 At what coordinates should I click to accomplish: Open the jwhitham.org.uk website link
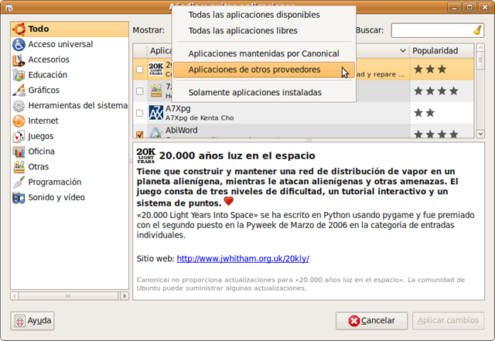[x=243, y=258]
